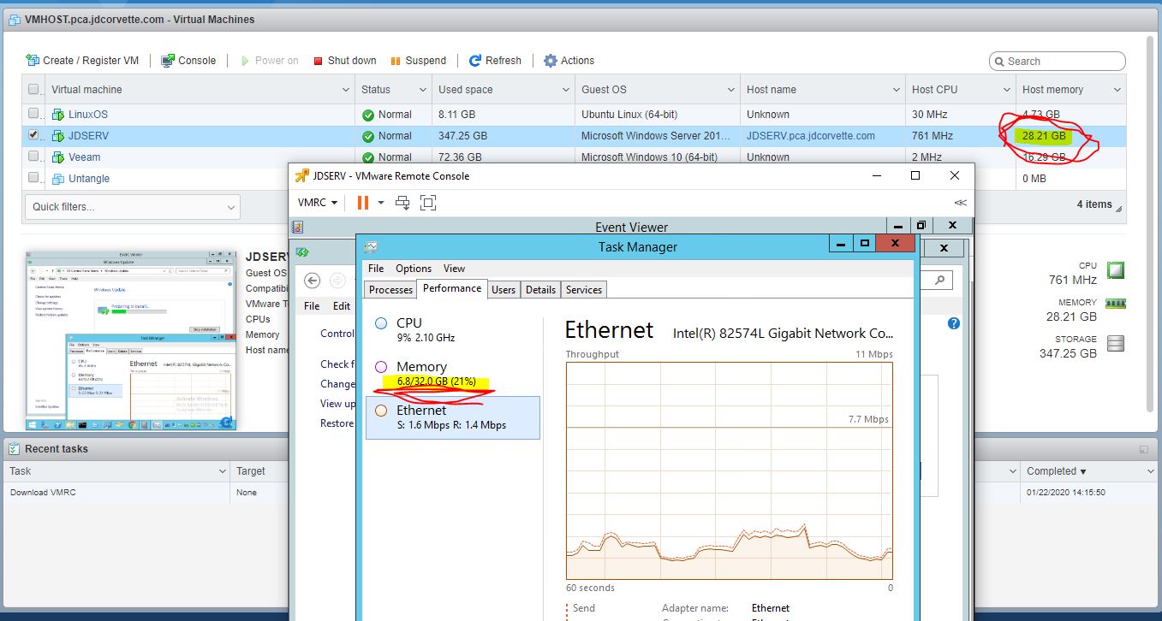The height and width of the screenshot is (621, 1162).
Task: Click the back arrow in the Control Panel window
Action: [312, 281]
